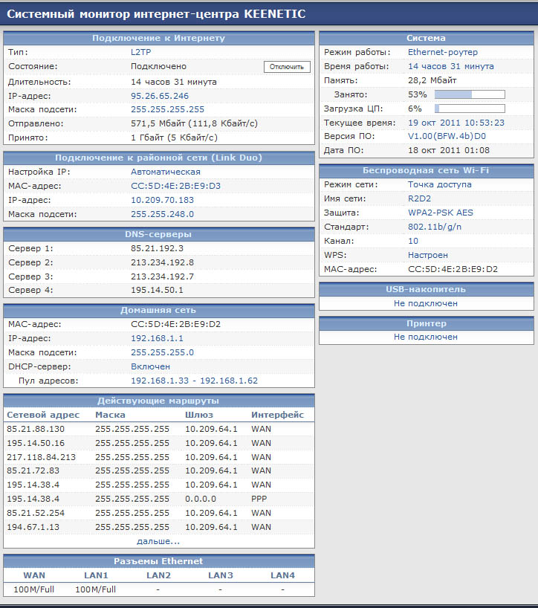Viewport: 538px width, 608px height.
Task: Select route network address 194.67.1.13
Action: click(33, 527)
